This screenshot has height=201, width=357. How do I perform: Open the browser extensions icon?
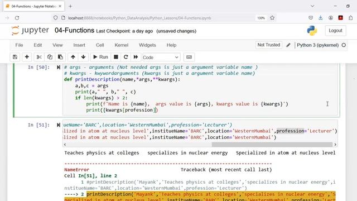pyautogui.click(x=351, y=18)
